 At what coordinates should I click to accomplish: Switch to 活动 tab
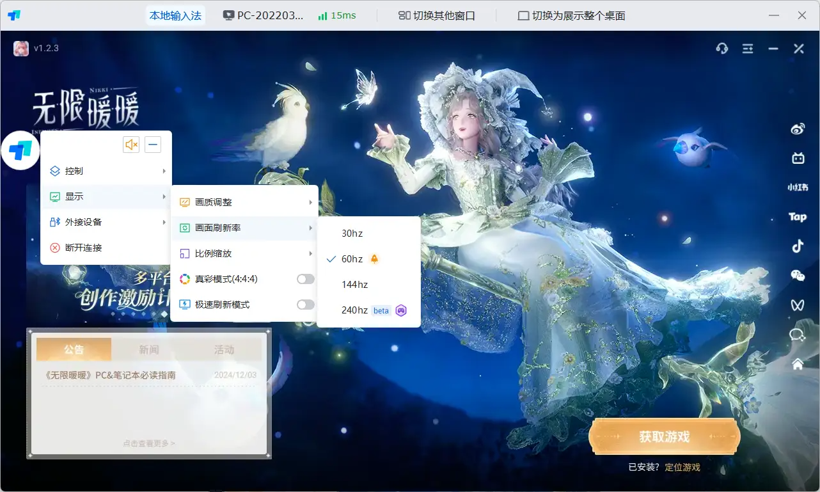click(224, 350)
